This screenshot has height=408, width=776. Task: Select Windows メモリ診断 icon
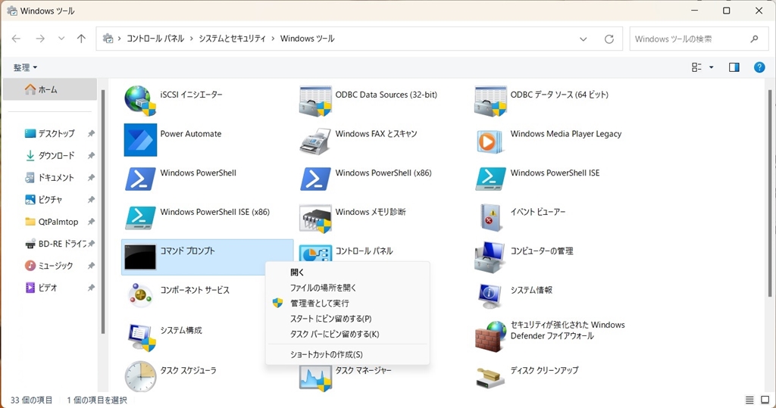(315, 218)
